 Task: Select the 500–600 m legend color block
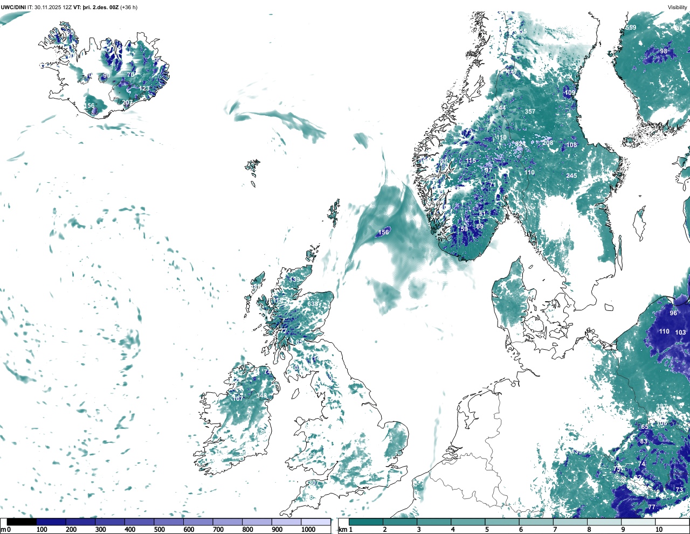coord(169,522)
